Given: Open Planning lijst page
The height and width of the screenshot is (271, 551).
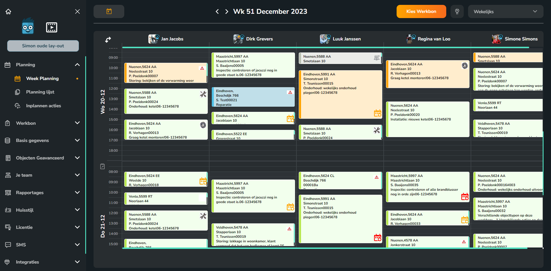Looking at the screenshot, I should 40,92.
